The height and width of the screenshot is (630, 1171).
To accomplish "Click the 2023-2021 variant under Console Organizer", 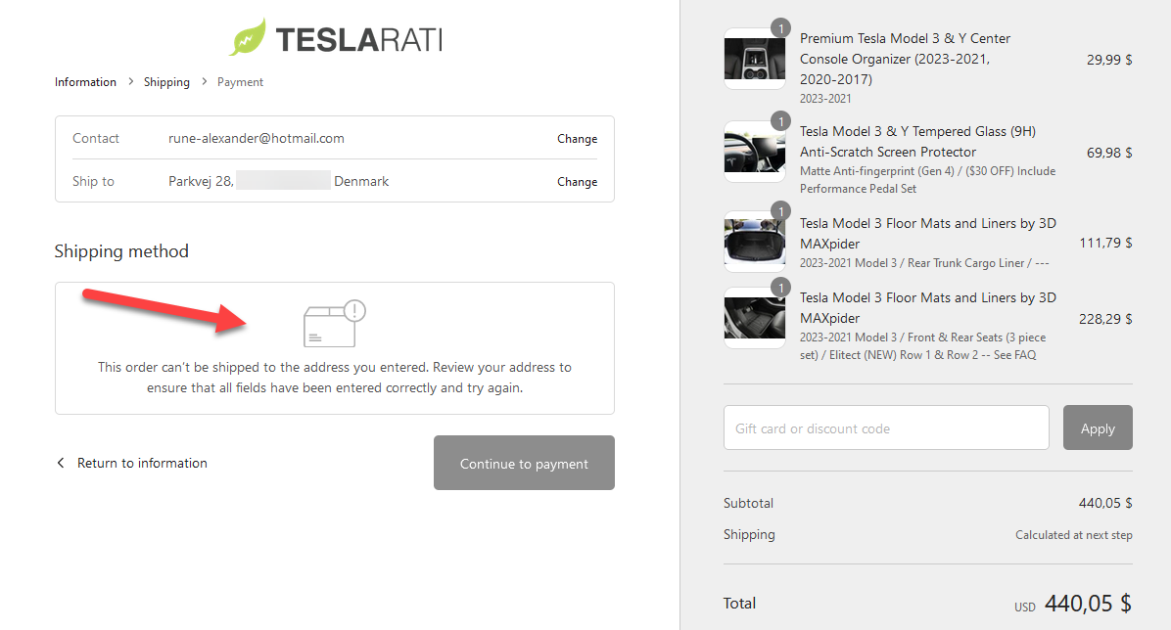I will (x=825, y=99).
